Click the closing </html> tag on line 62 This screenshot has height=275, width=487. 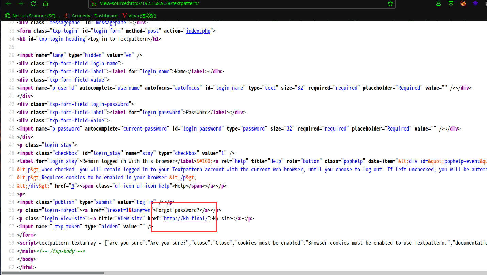point(27,268)
